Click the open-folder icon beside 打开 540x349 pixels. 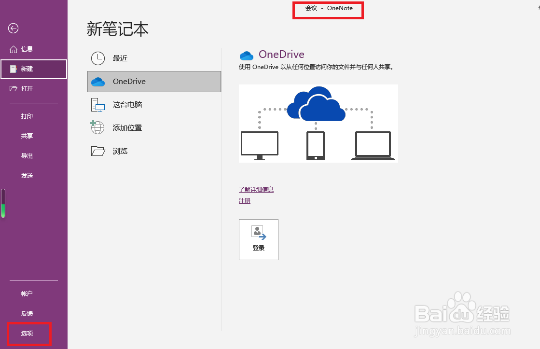point(14,88)
